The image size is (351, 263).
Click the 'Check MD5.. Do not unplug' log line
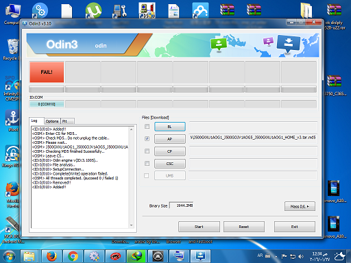[x=71, y=138]
